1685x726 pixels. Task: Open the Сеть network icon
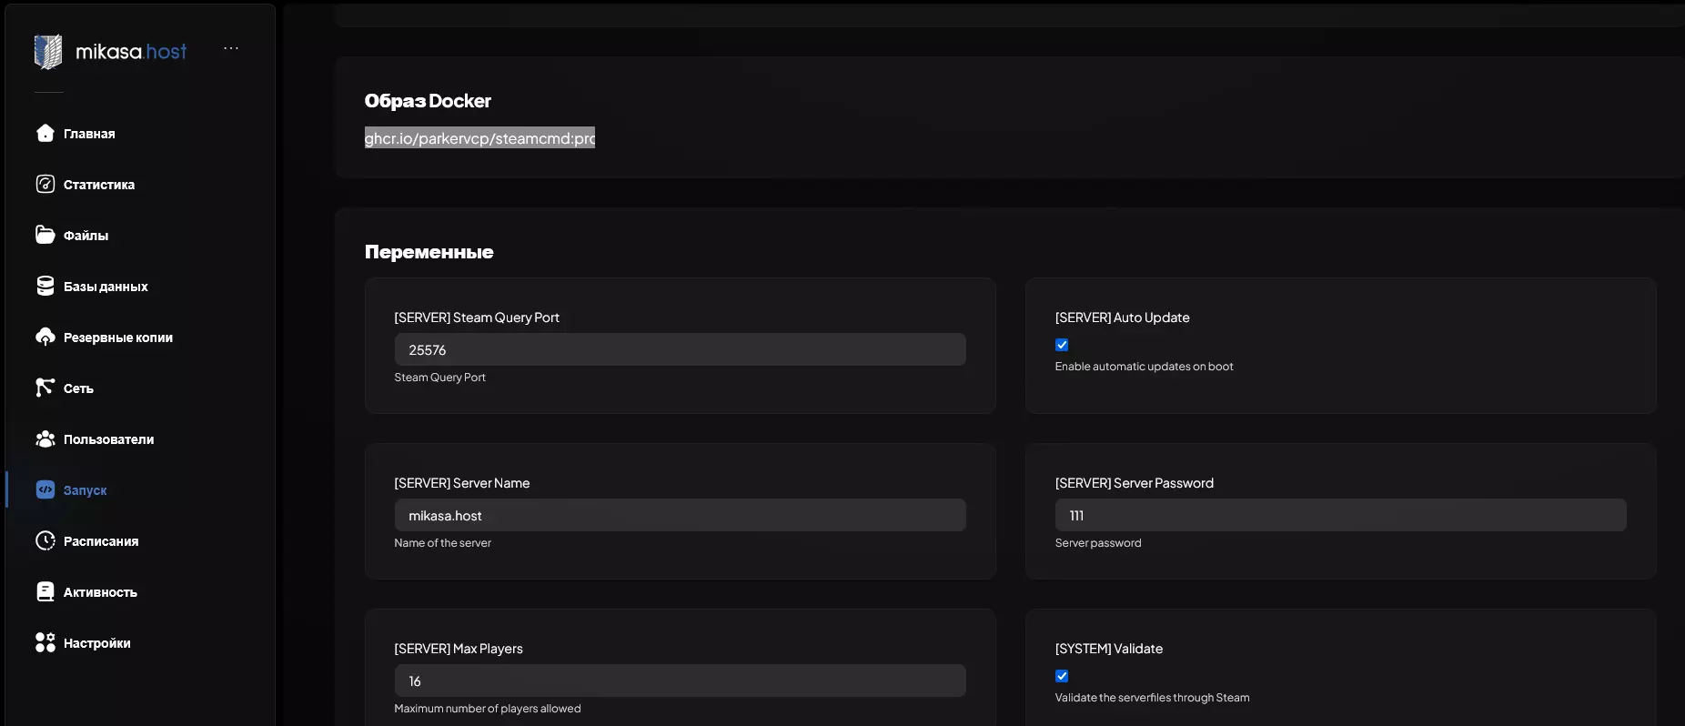click(45, 388)
